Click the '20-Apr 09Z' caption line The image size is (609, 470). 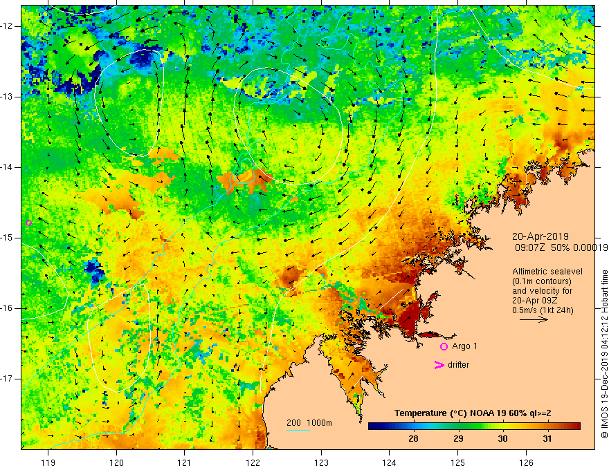535,301
